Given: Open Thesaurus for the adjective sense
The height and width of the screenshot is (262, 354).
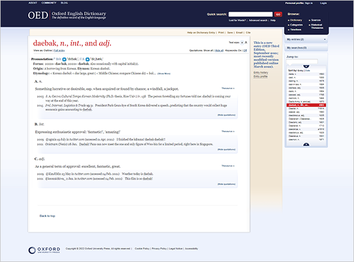Looking at the screenshot, I should 228,166.
